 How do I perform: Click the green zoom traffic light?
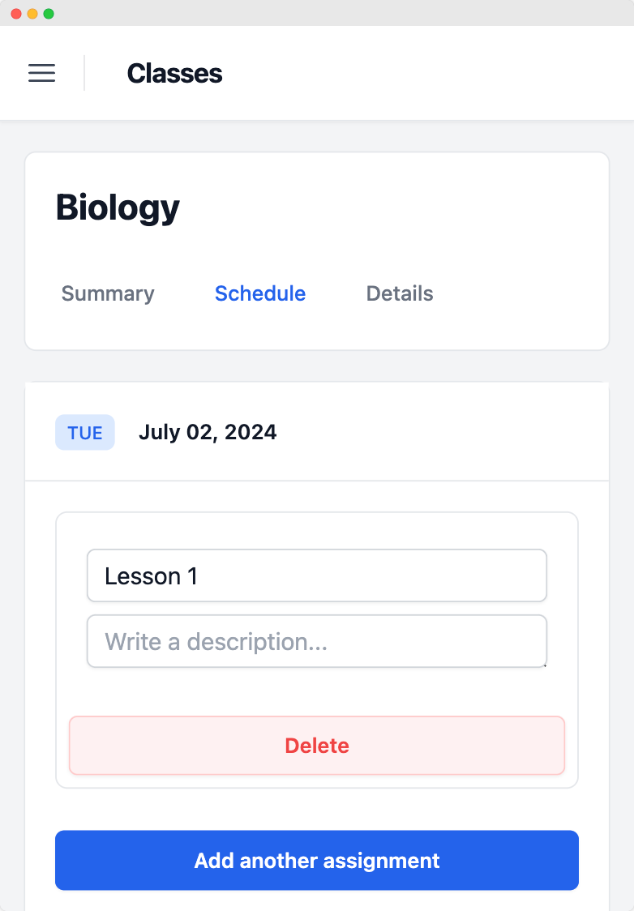(x=48, y=14)
